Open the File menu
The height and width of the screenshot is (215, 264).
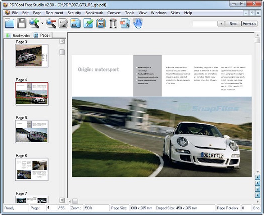point(15,13)
